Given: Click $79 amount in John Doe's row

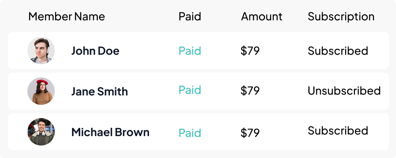Looking at the screenshot, I should tap(250, 51).
